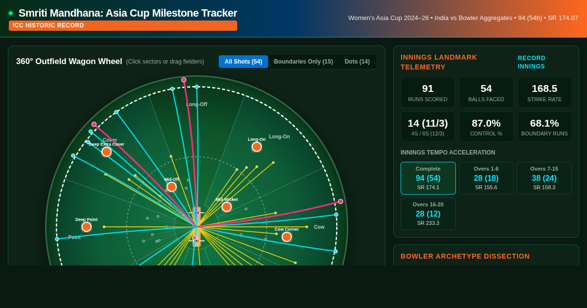Click the RECORD INNINGS label

[x=532, y=62]
